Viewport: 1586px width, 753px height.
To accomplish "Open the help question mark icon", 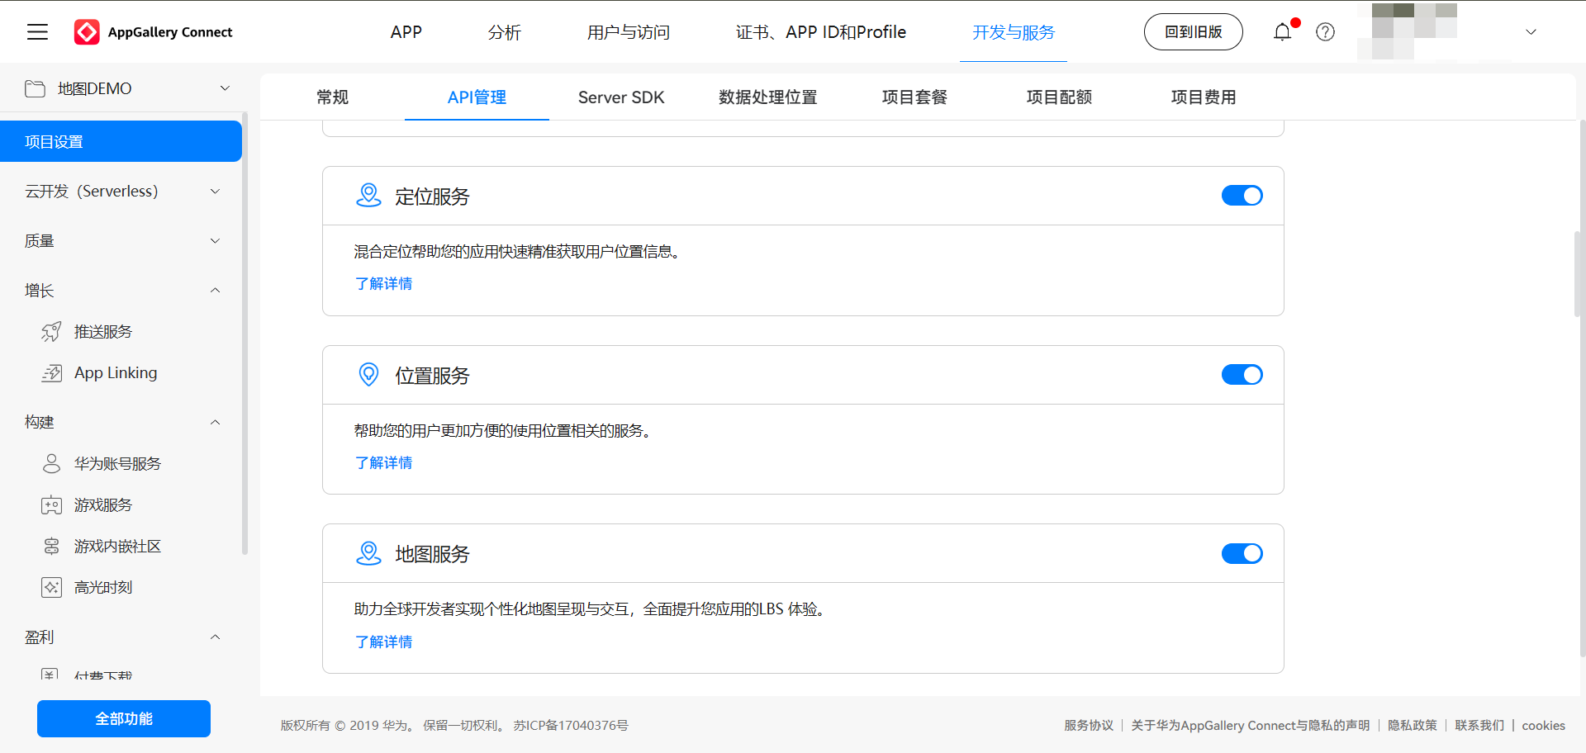I will tap(1325, 32).
